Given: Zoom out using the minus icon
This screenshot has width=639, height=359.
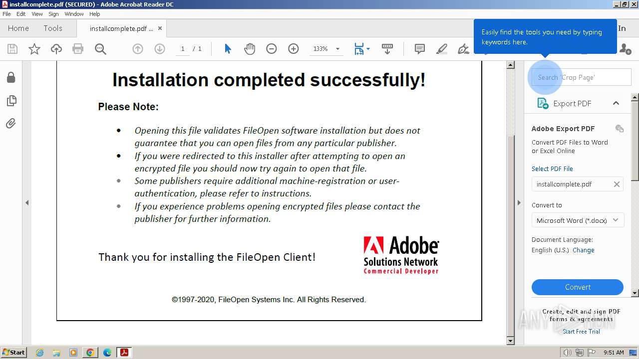Looking at the screenshot, I should [272, 49].
